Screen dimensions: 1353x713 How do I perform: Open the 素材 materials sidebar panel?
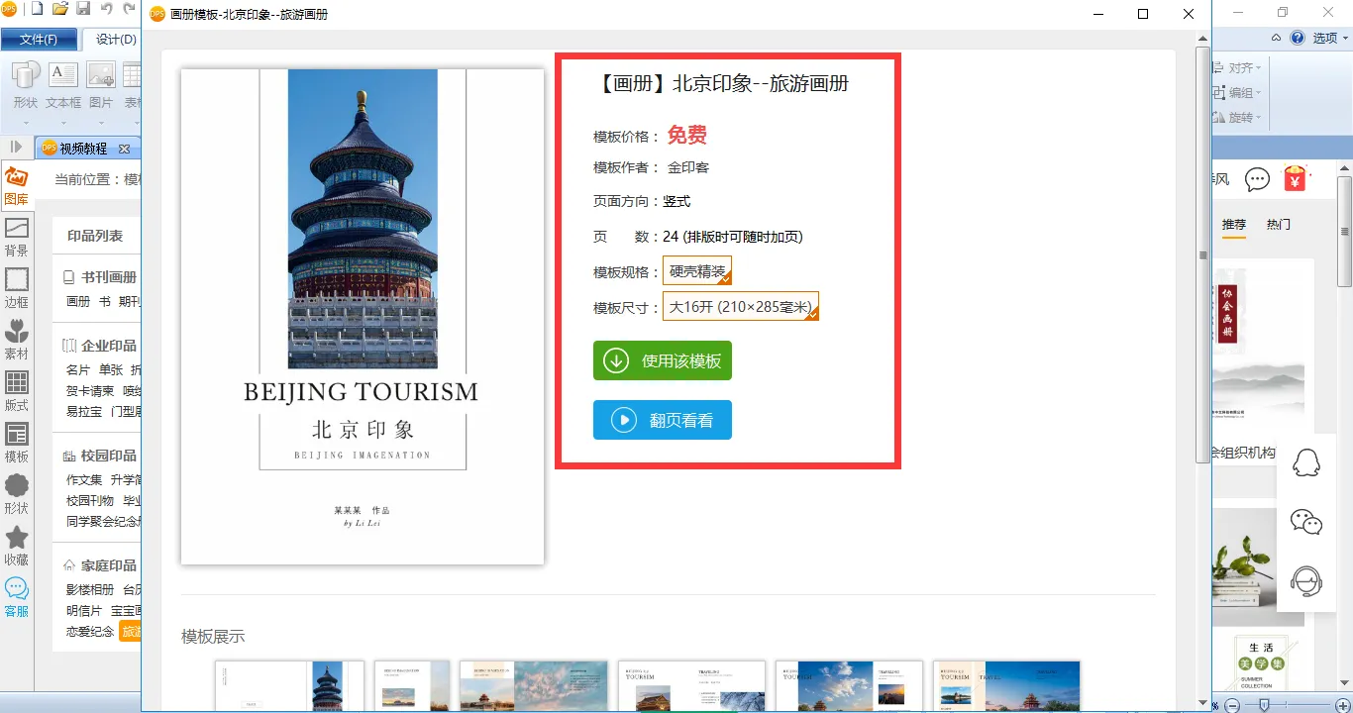(x=17, y=342)
